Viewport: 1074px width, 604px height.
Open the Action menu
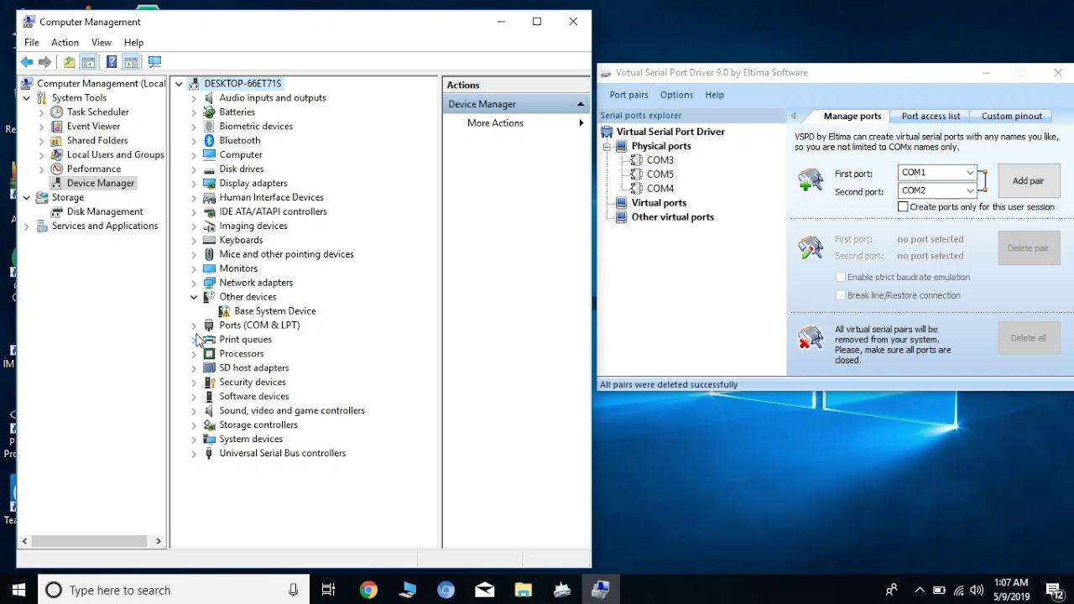65,42
